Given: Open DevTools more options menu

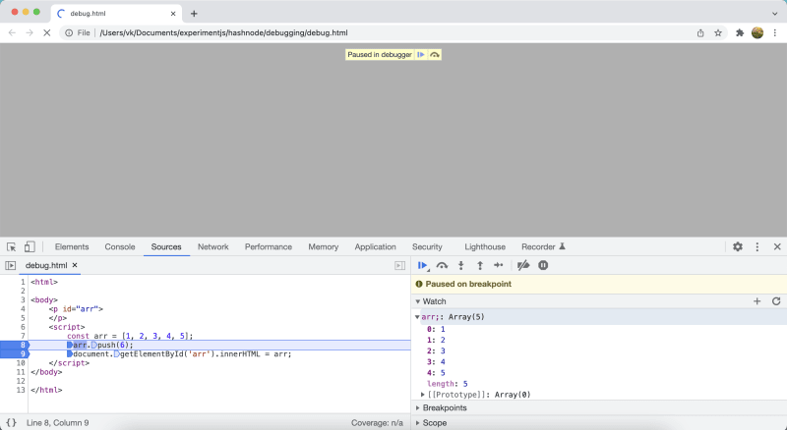Looking at the screenshot, I should [757, 246].
